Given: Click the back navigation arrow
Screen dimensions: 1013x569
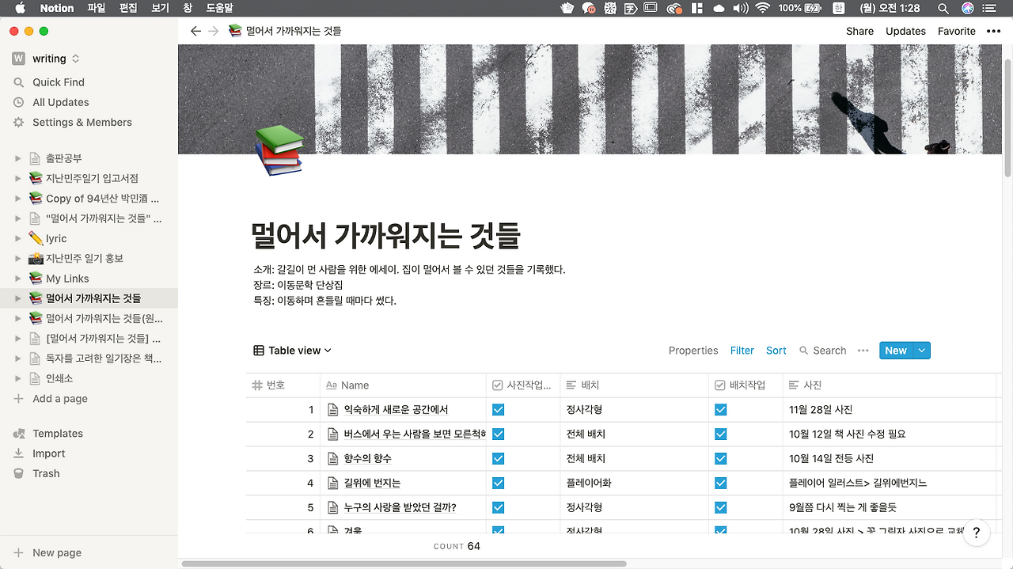Looking at the screenshot, I should click(x=195, y=31).
